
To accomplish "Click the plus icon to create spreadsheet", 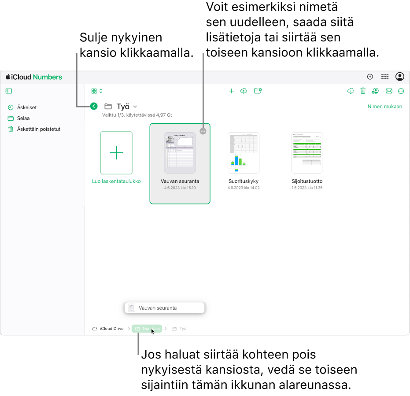I will click(x=231, y=91).
